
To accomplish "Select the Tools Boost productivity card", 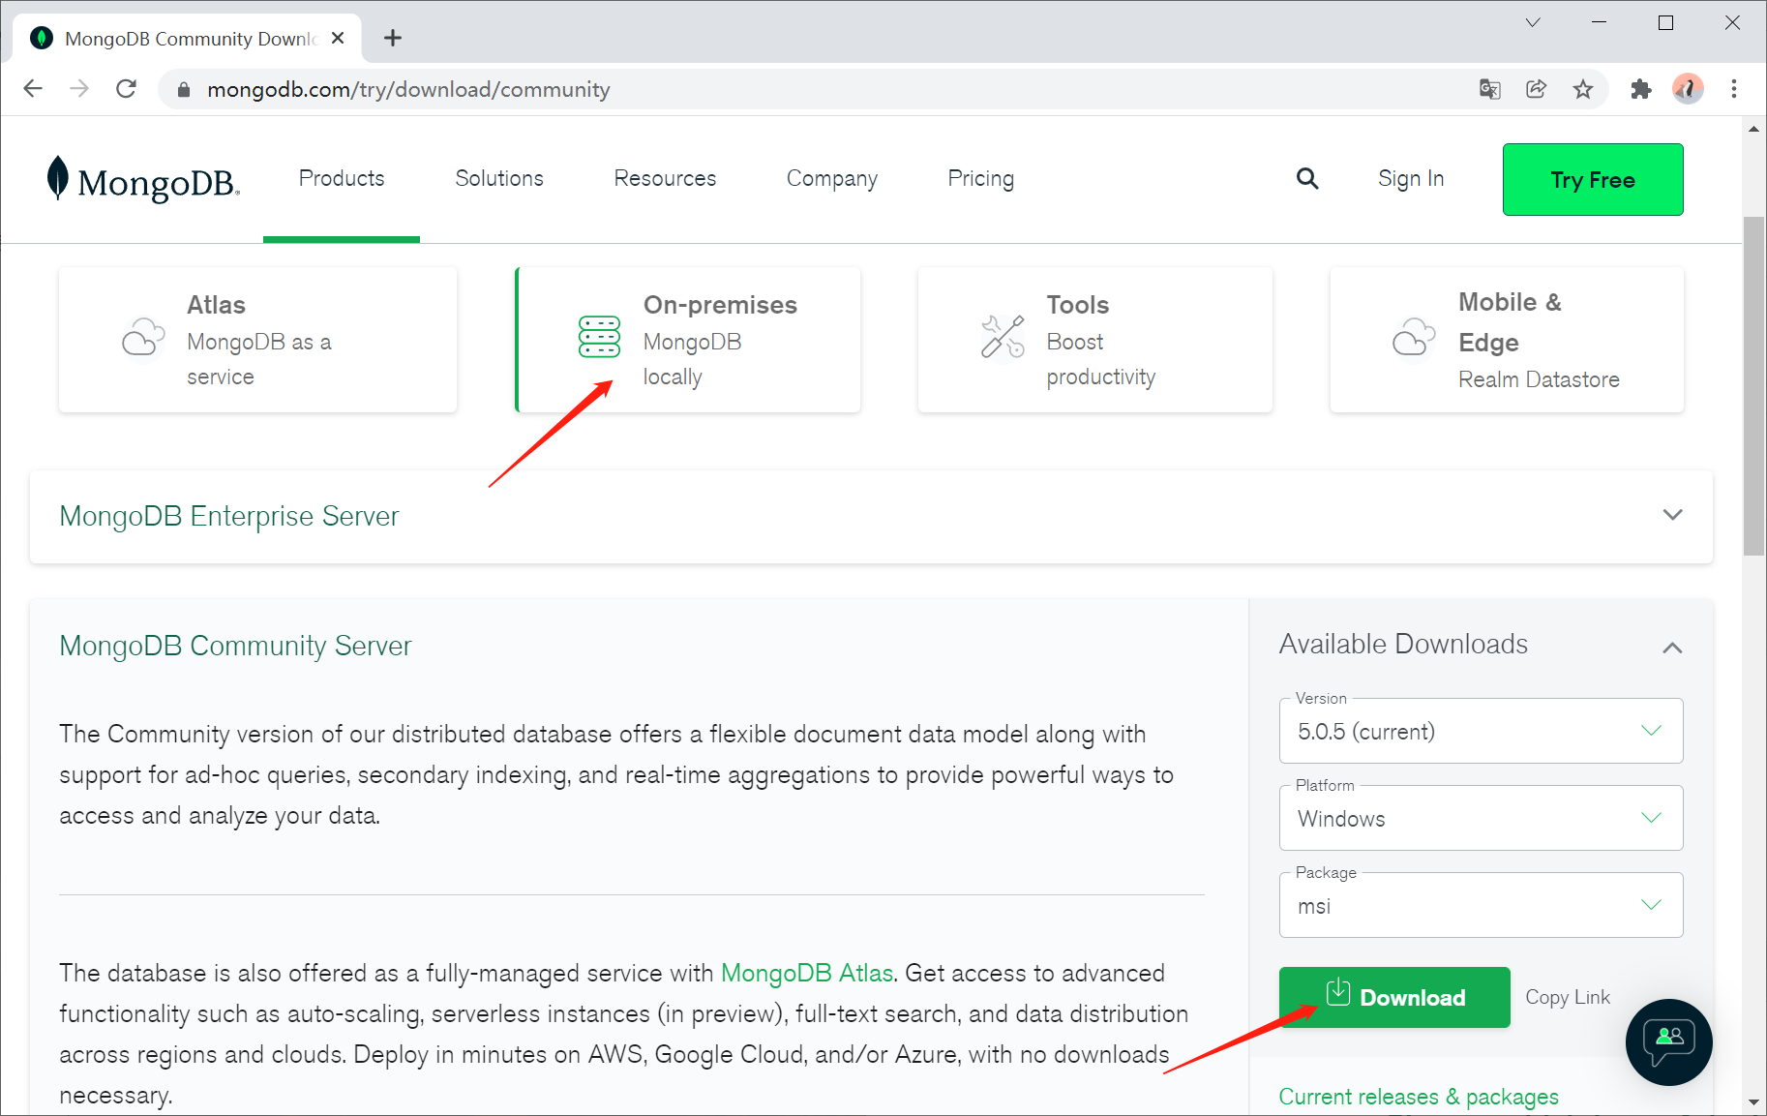I will point(1095,340).
